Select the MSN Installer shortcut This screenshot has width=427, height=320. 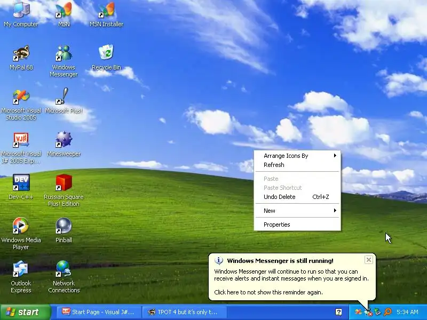[x=106, y=14]
